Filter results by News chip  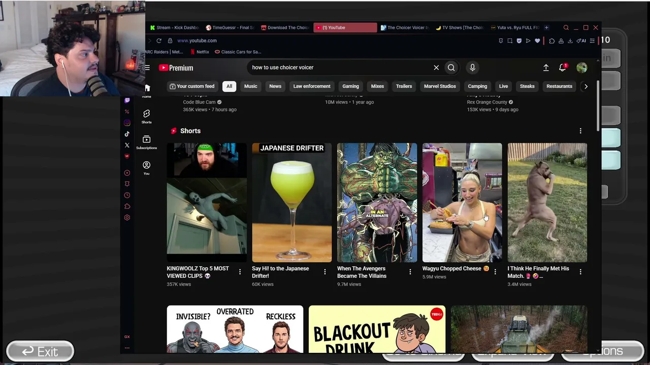tap(275, 86)
